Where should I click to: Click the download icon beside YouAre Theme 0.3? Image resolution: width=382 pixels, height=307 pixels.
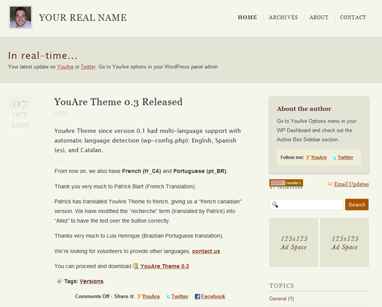pos(136,266)
